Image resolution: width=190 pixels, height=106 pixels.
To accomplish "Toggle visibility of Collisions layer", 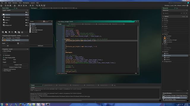I will pyautogui.click(x=26, y=17).
